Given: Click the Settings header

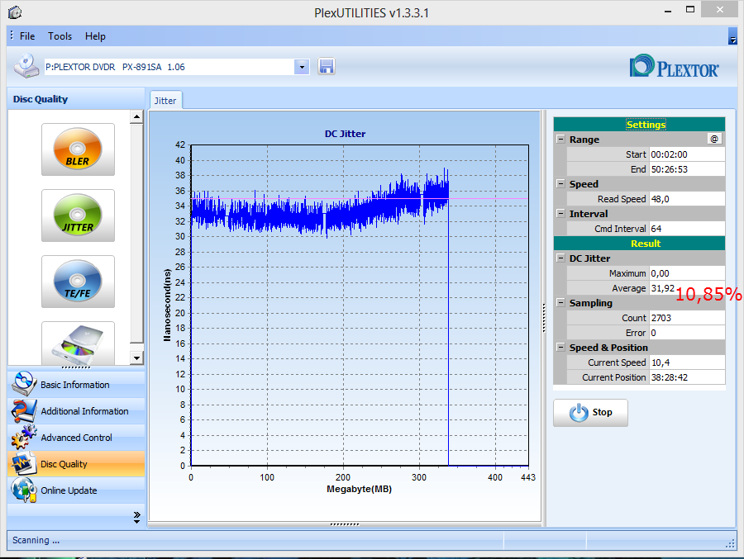Looking at the screenshot, I should tap(639, 124).
